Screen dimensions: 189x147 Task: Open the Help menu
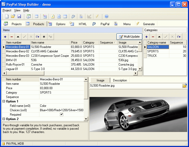[x=26, y=10]
